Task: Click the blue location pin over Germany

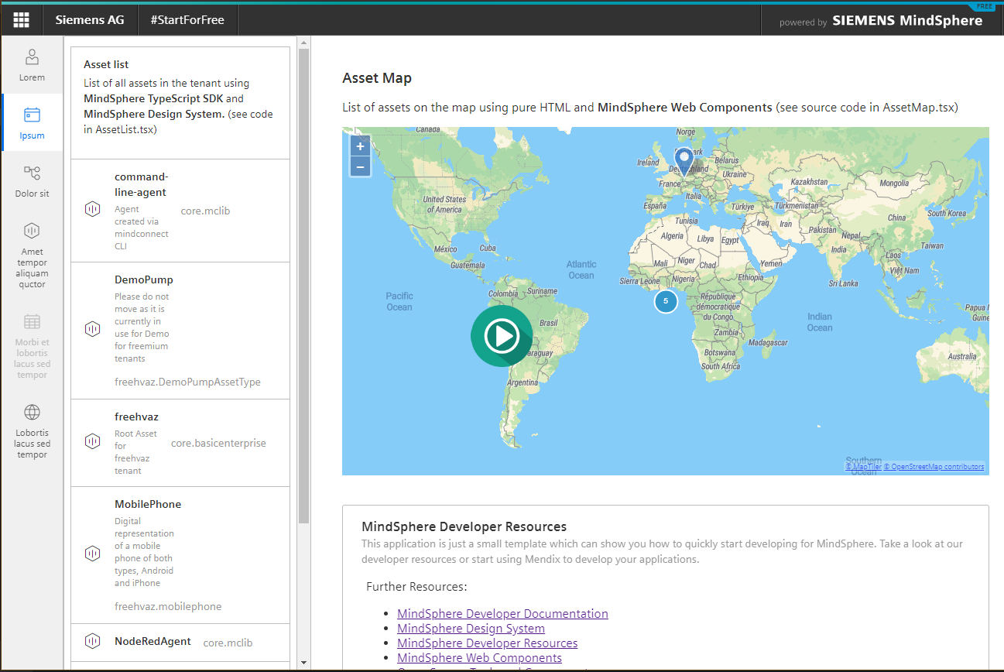Action: pos(684,163)
